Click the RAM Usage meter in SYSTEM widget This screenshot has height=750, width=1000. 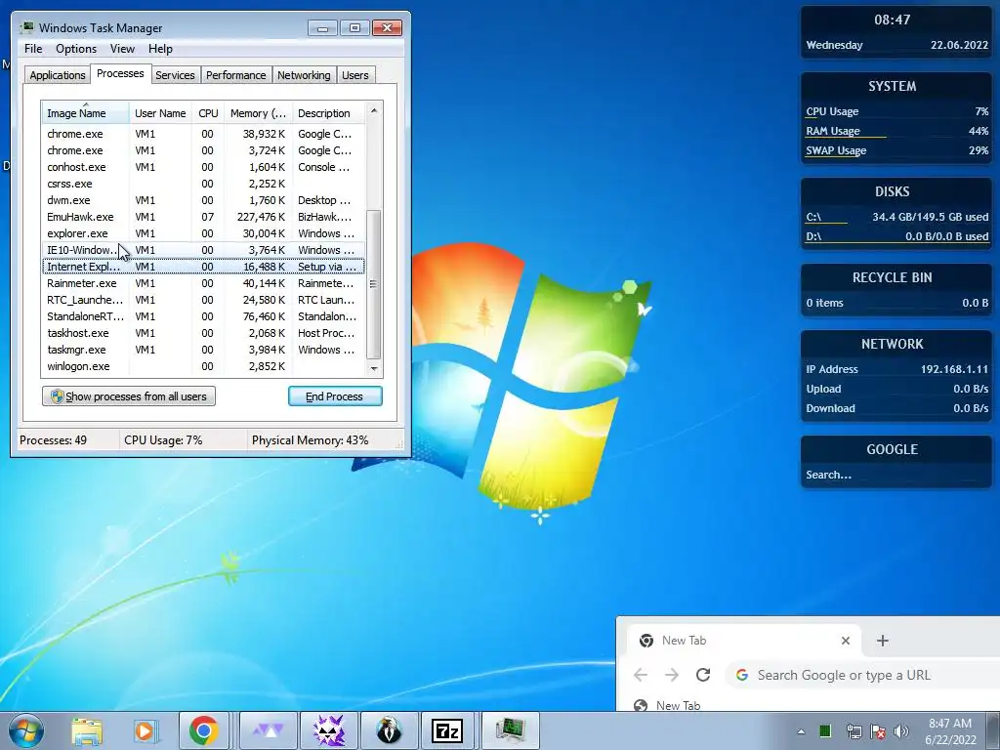[x=896, y=132]
